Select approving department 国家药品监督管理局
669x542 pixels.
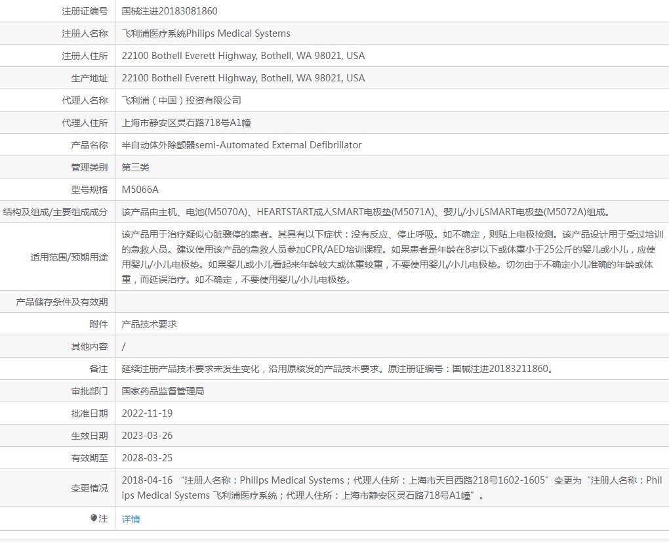pos(163,391)
